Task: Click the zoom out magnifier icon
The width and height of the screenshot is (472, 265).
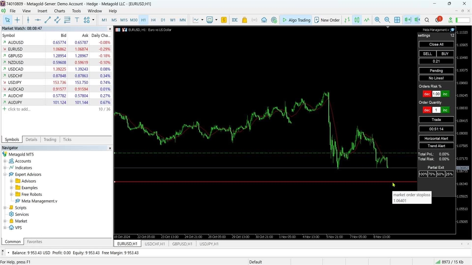Action: (387, 20)
